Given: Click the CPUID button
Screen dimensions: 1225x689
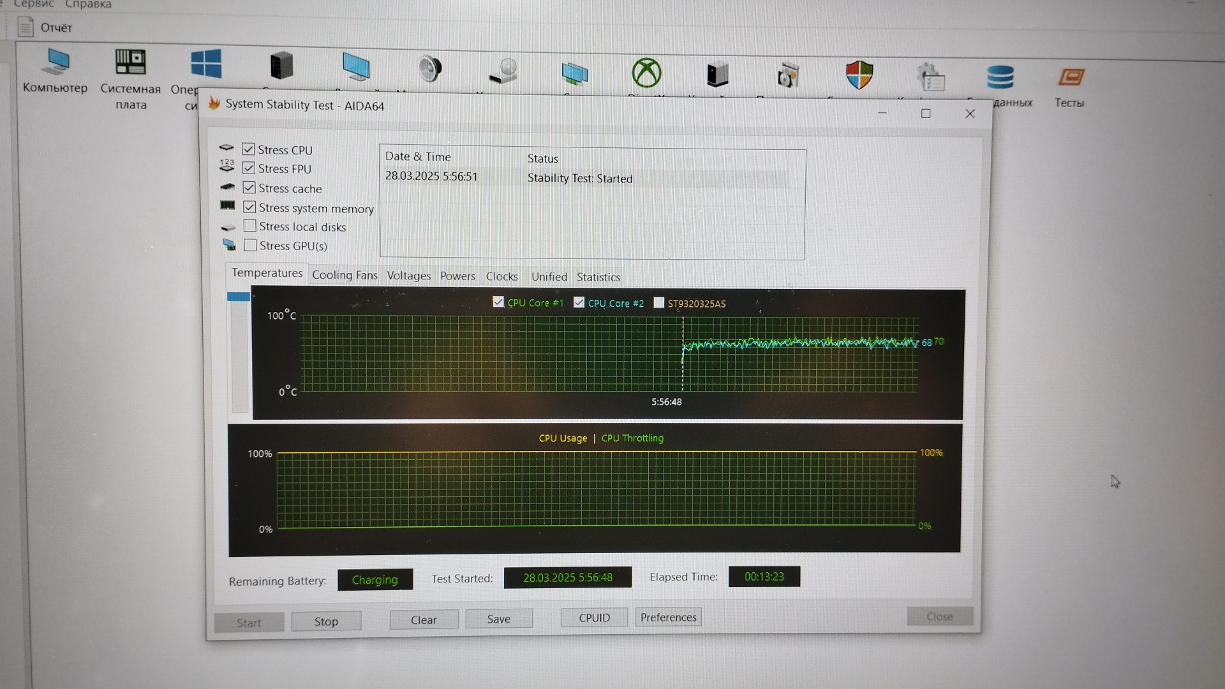Looking at the screenshot, I should (x=594, y=618).
